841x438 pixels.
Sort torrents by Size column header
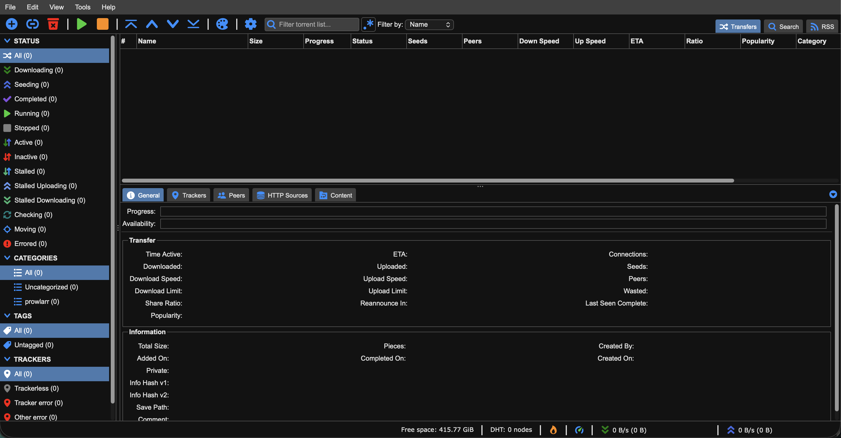276,41
